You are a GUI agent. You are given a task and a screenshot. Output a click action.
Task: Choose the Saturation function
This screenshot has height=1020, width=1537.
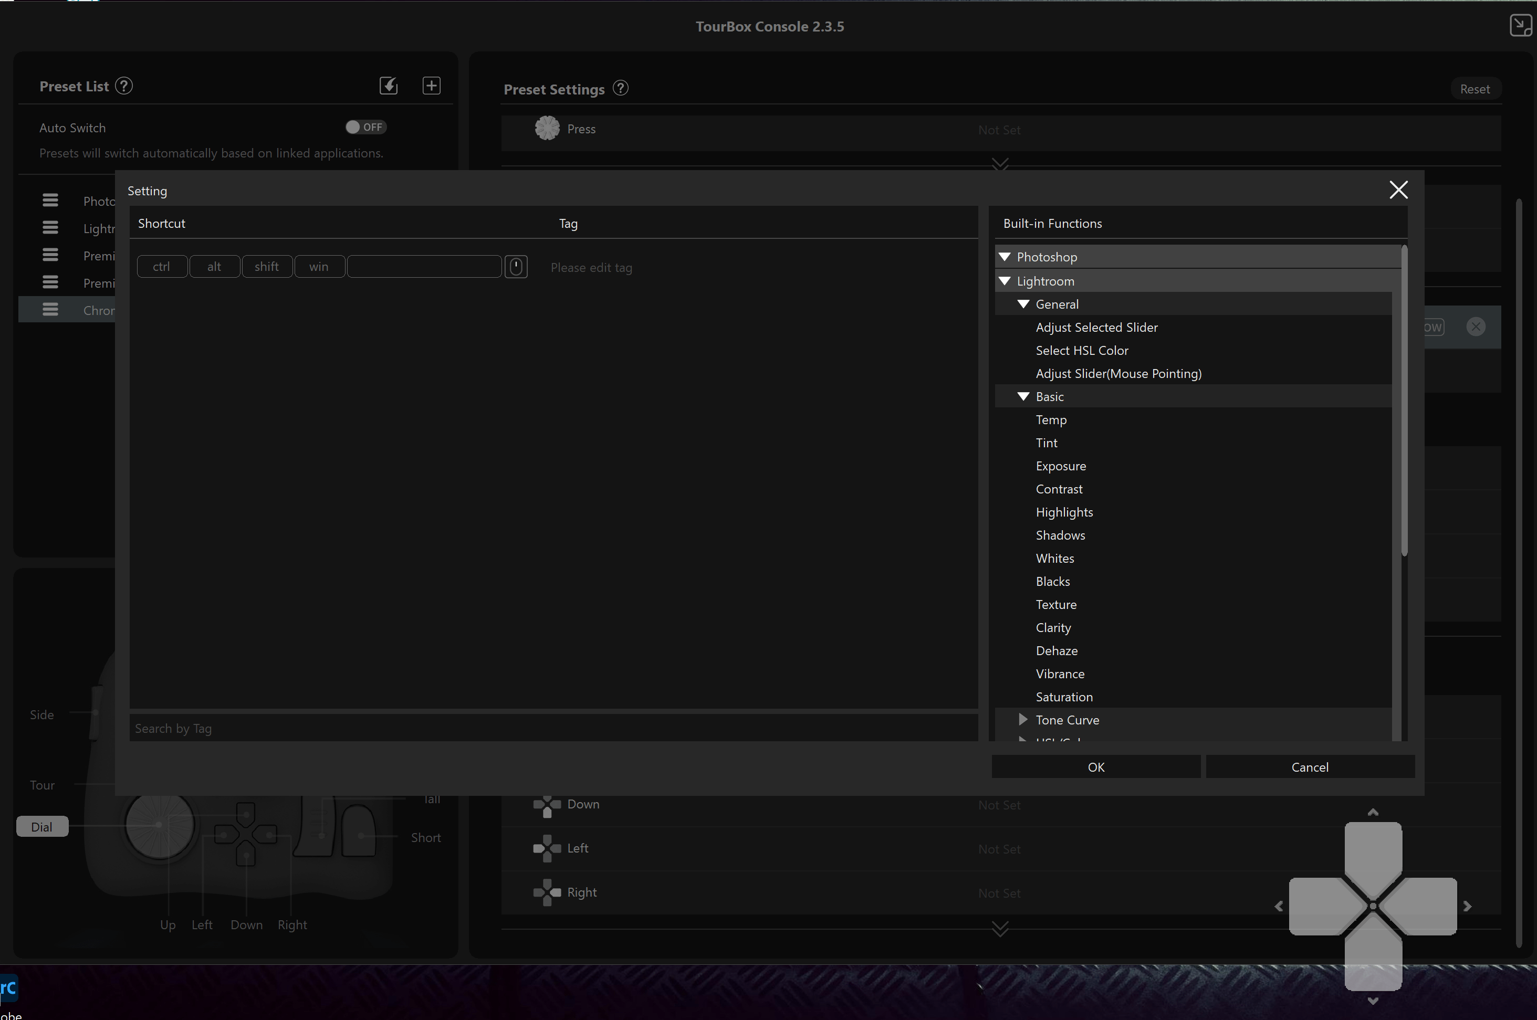tap(1064, 697)
